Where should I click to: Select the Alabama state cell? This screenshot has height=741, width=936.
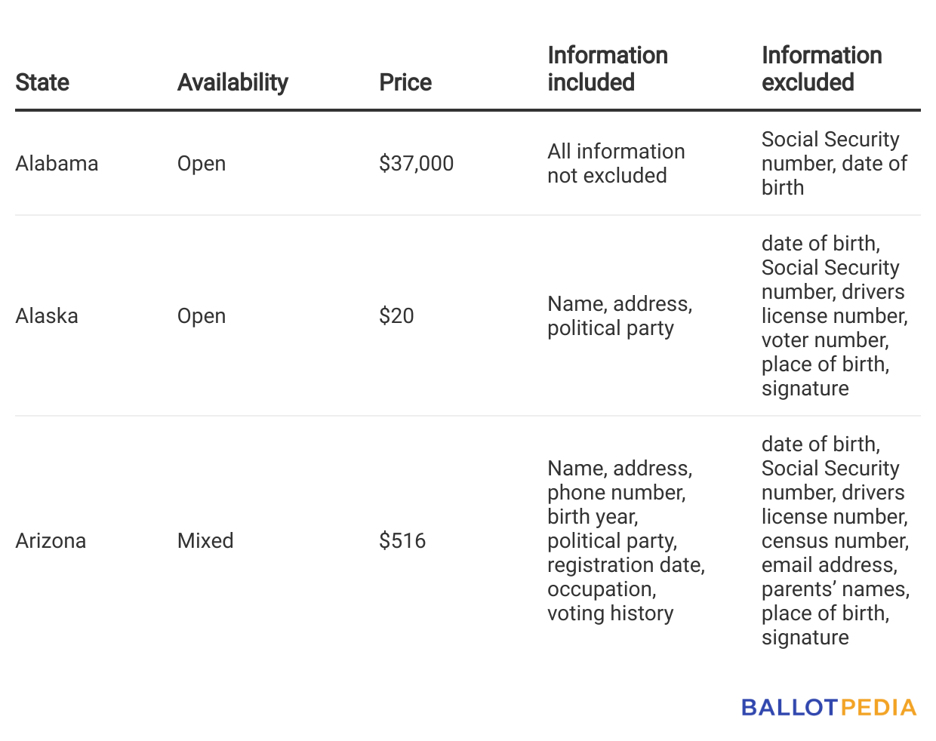(x=57, y=164)
